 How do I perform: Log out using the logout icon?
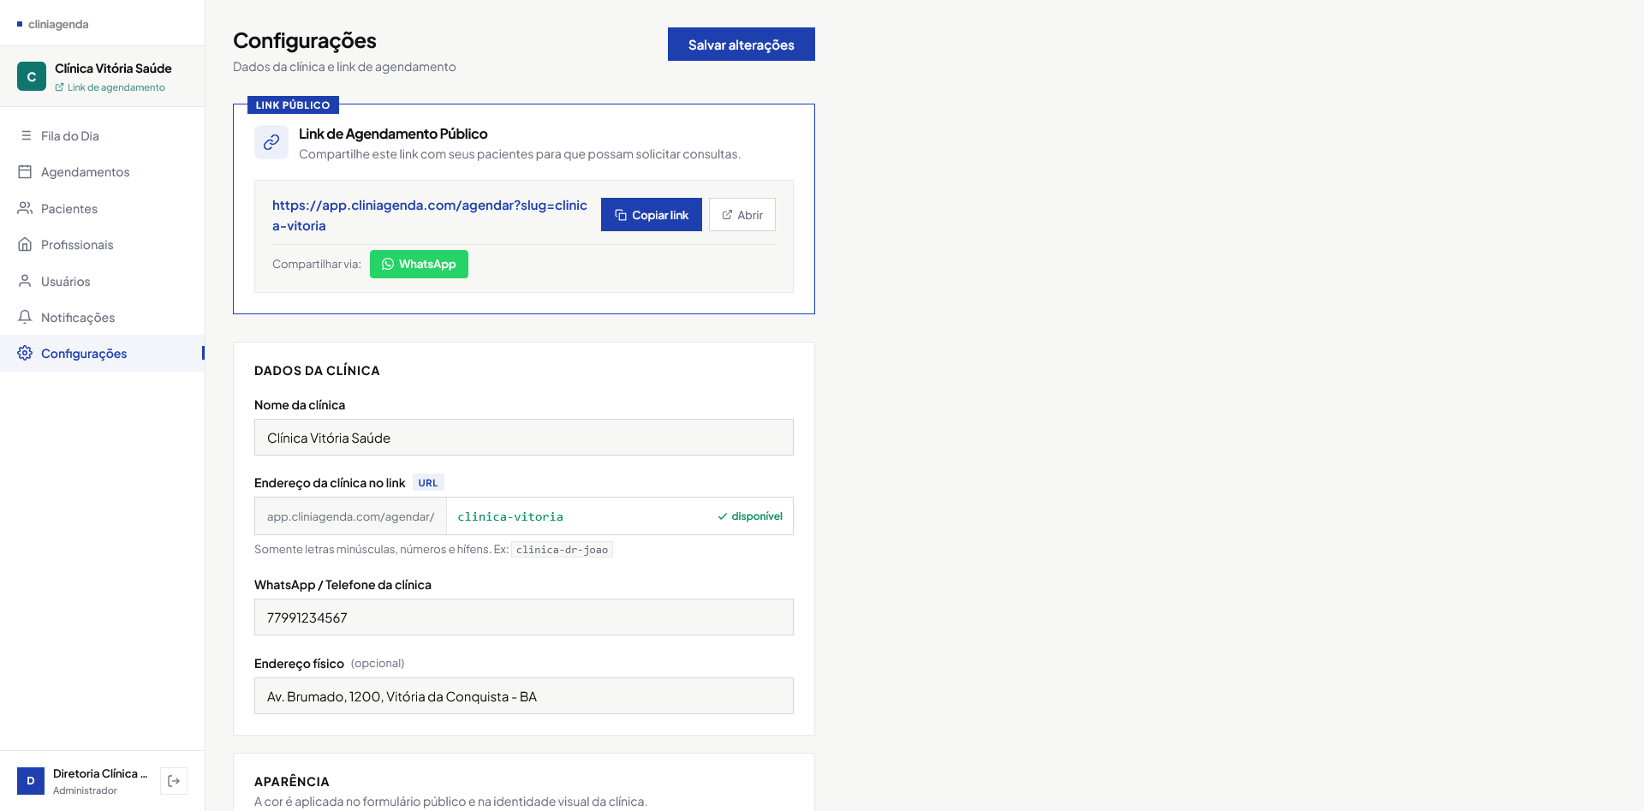tap(174, 780)
